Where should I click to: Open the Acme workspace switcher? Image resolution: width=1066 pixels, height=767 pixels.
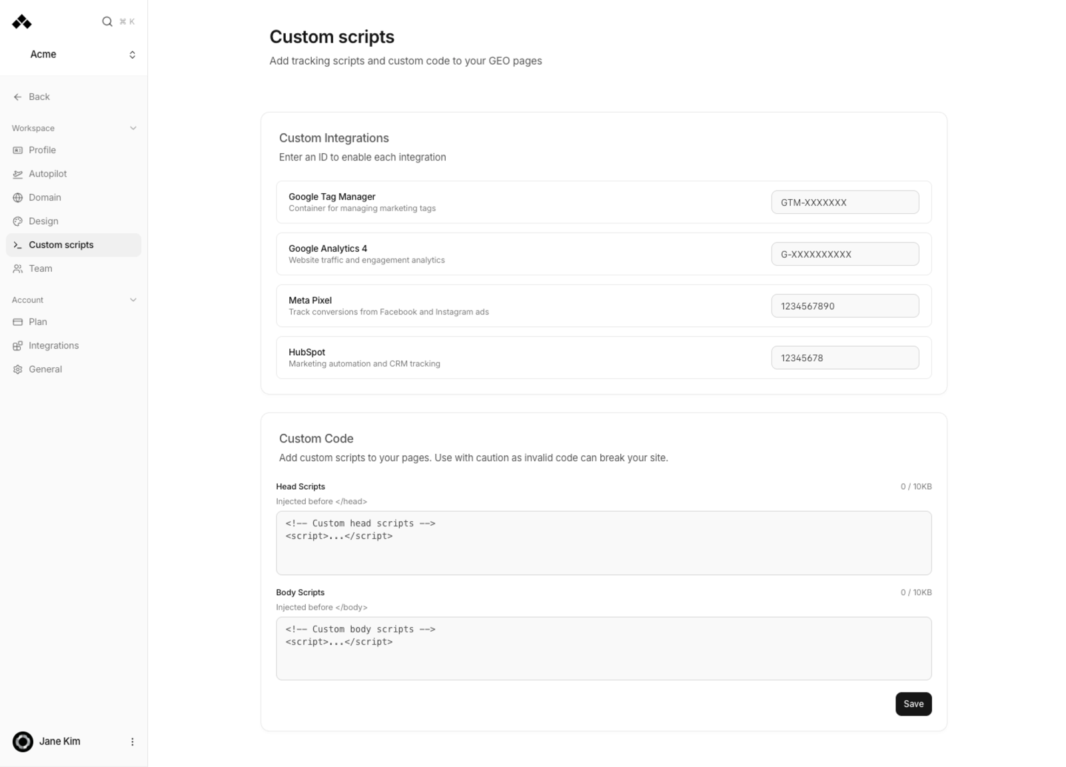point(74,55)
